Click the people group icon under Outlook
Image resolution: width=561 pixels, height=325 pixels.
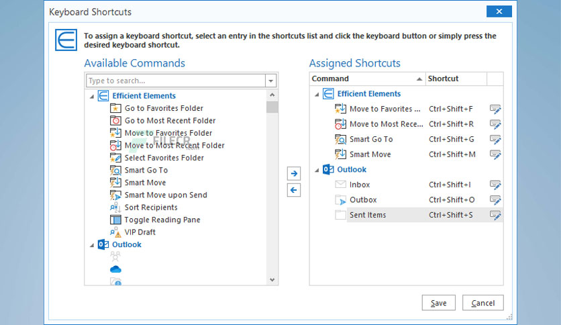coord(115,257)
